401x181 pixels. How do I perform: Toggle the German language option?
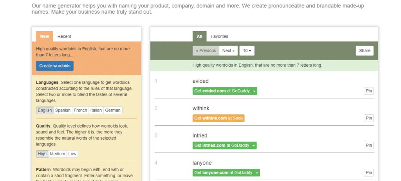click(x=113, y=110)
